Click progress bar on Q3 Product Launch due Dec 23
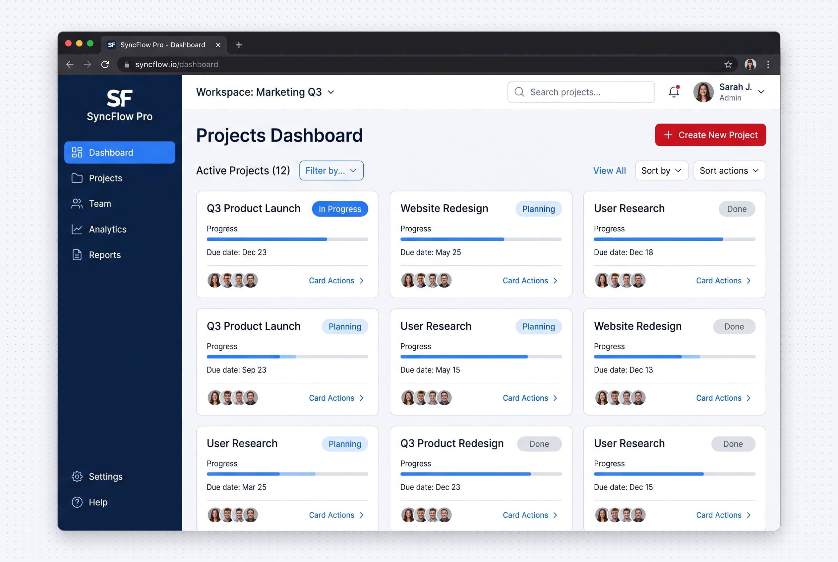This screenshot has width=838, height=562. pos(287,239)
